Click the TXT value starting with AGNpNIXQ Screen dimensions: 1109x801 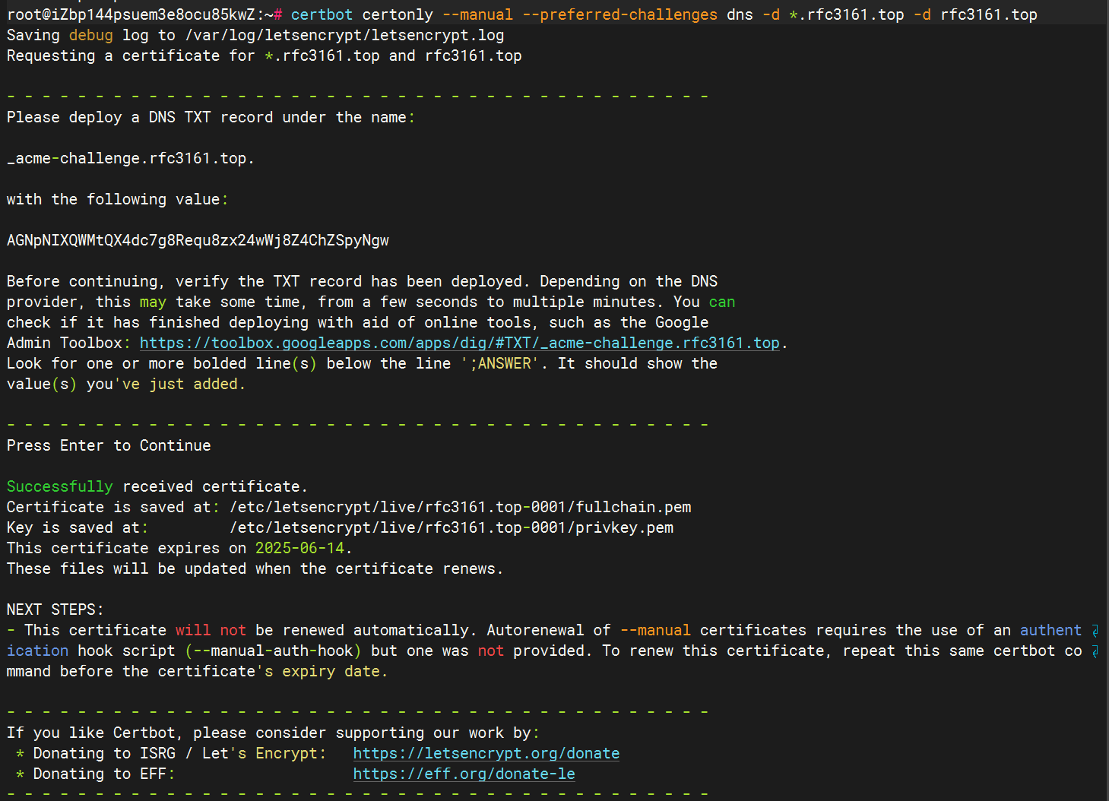click(x=198, y=240)
